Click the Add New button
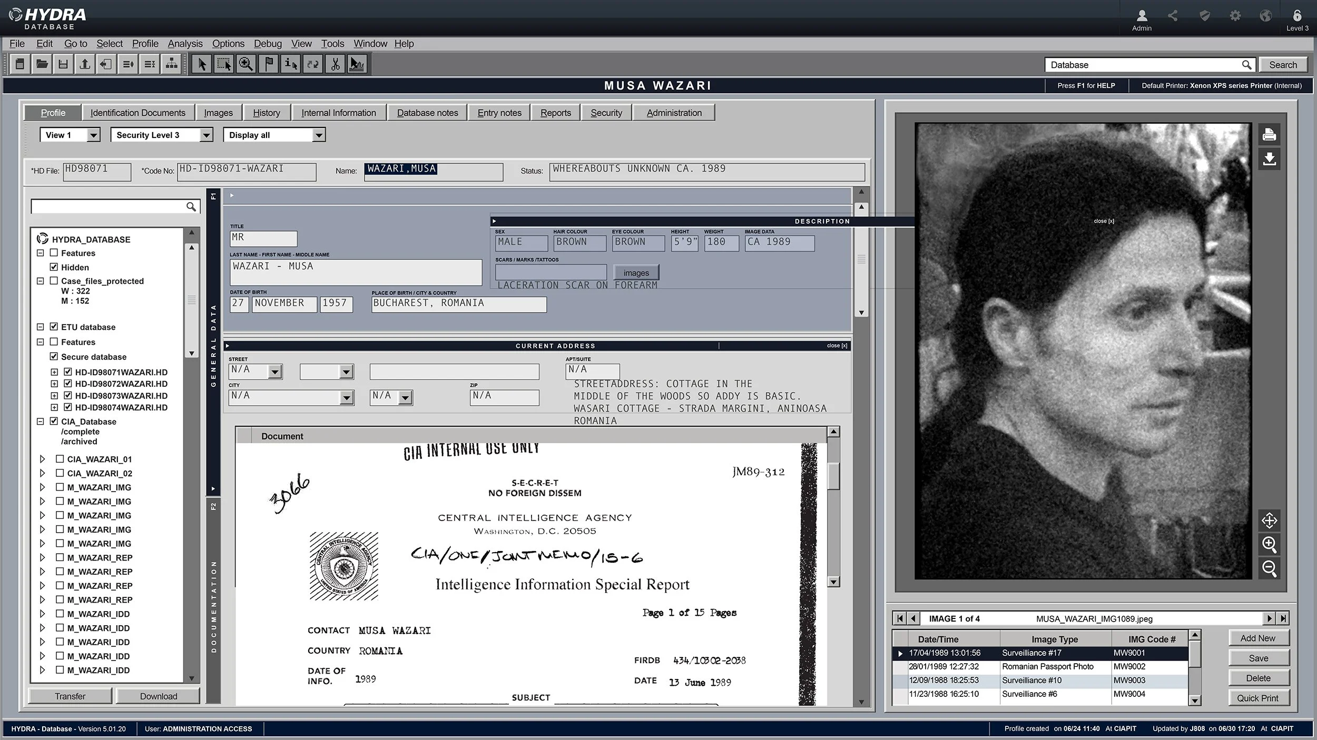The width and height of the screenshot is (1317, 740). [x=1258, y=638]
